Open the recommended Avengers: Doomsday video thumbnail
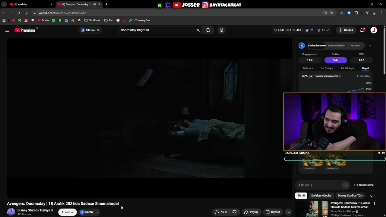 [x=311, y=209]
